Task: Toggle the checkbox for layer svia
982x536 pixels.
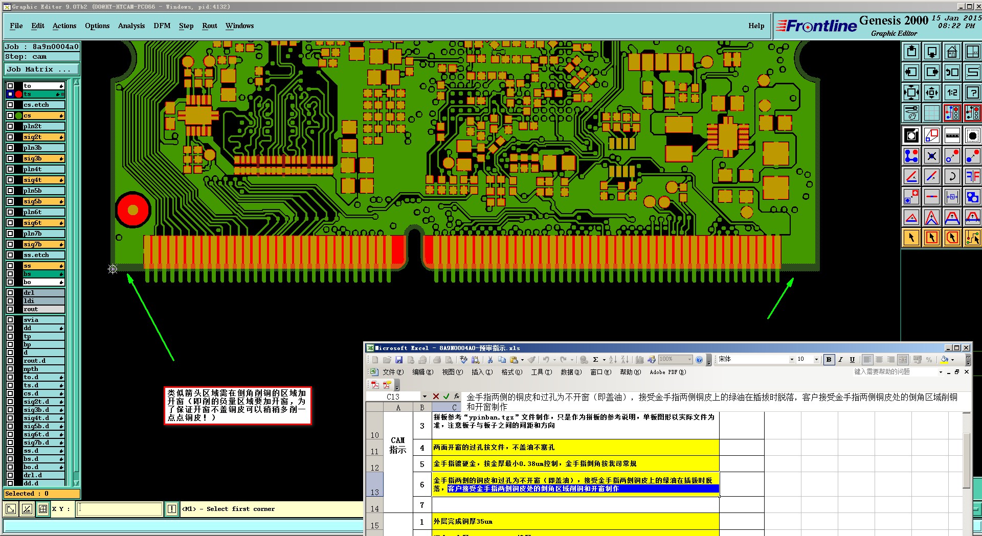Action: [x=10, y=320]
